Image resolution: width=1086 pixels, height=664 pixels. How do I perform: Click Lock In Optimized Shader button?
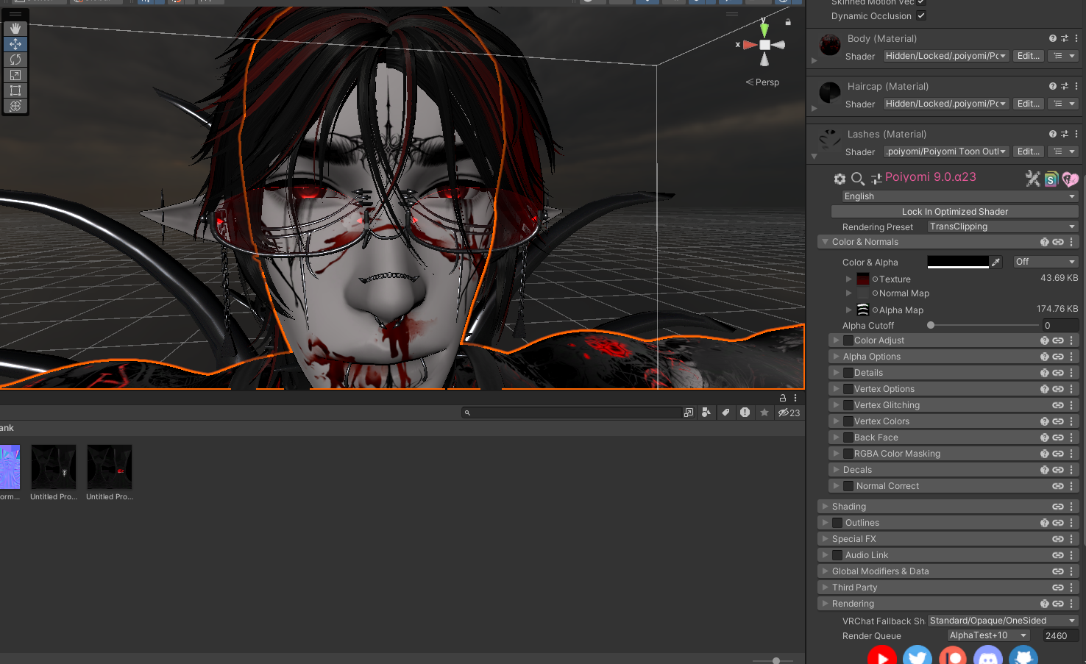point(955,212)
